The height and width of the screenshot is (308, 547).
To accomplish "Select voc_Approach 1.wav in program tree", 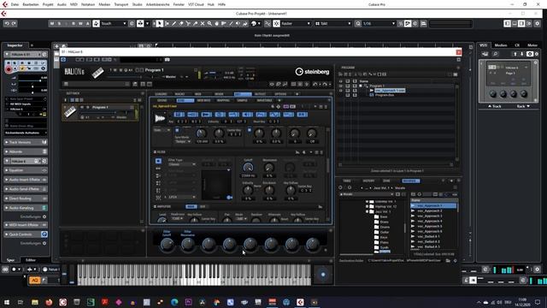I will [x=390, y=91].
